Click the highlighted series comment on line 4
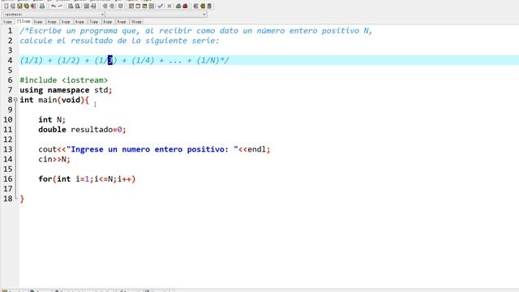Screen dimensions: 519x292 click(124, 60)
